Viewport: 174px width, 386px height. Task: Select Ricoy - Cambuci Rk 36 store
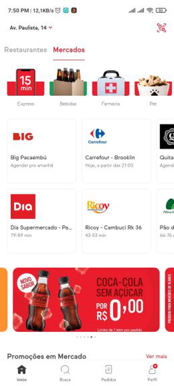point(116,221)
